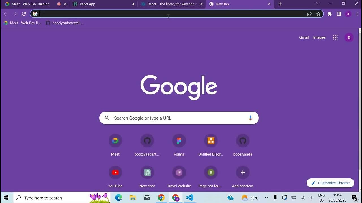Go back to previous page
This screenshot has height=203, width=362.
pos(6,14)
